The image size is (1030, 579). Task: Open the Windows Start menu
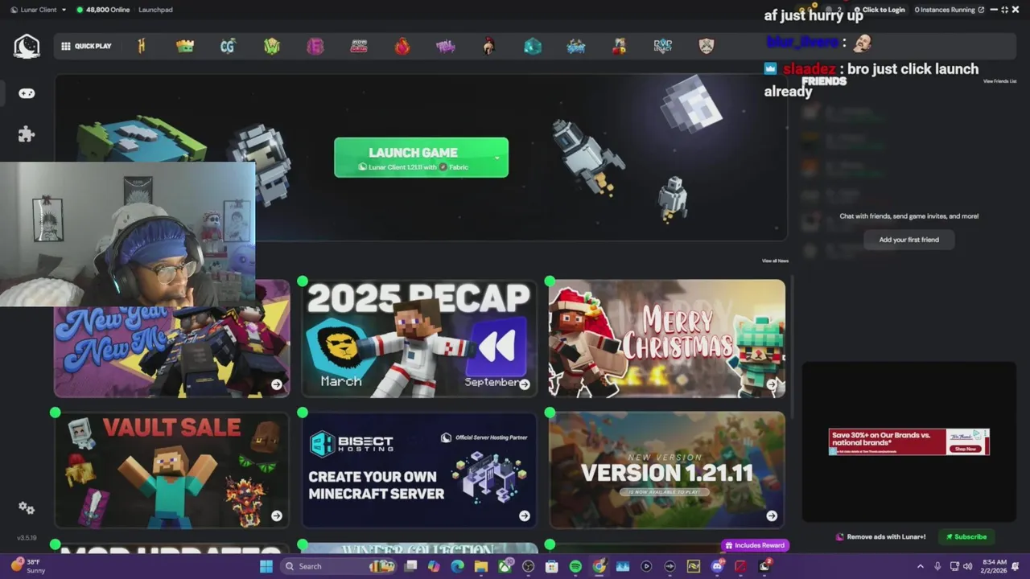[266, 566]
